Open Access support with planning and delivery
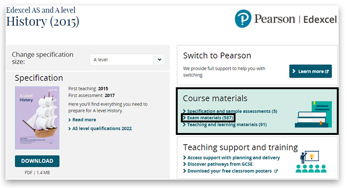 tap(233, 158)
